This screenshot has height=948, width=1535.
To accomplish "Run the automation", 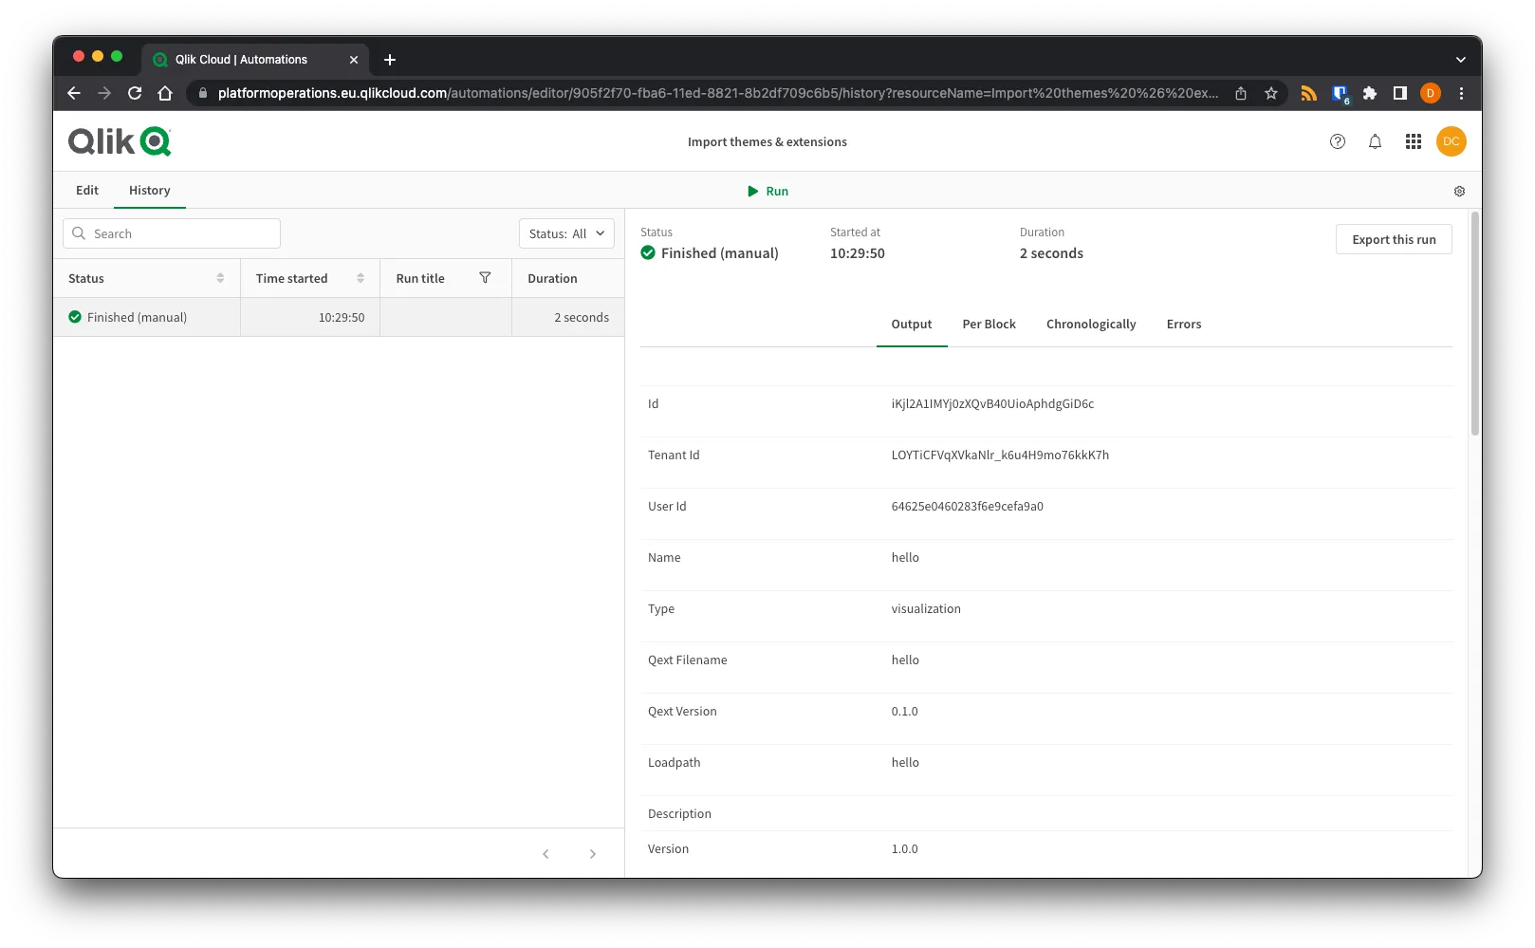I will (767, 191).
